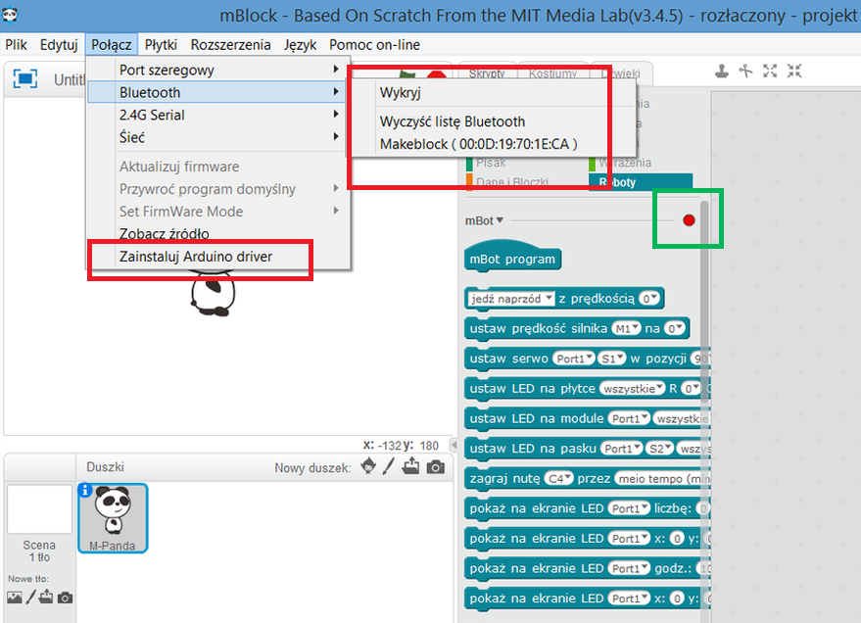Expand the 2.4G Serial submenu

tap(217, 115)
